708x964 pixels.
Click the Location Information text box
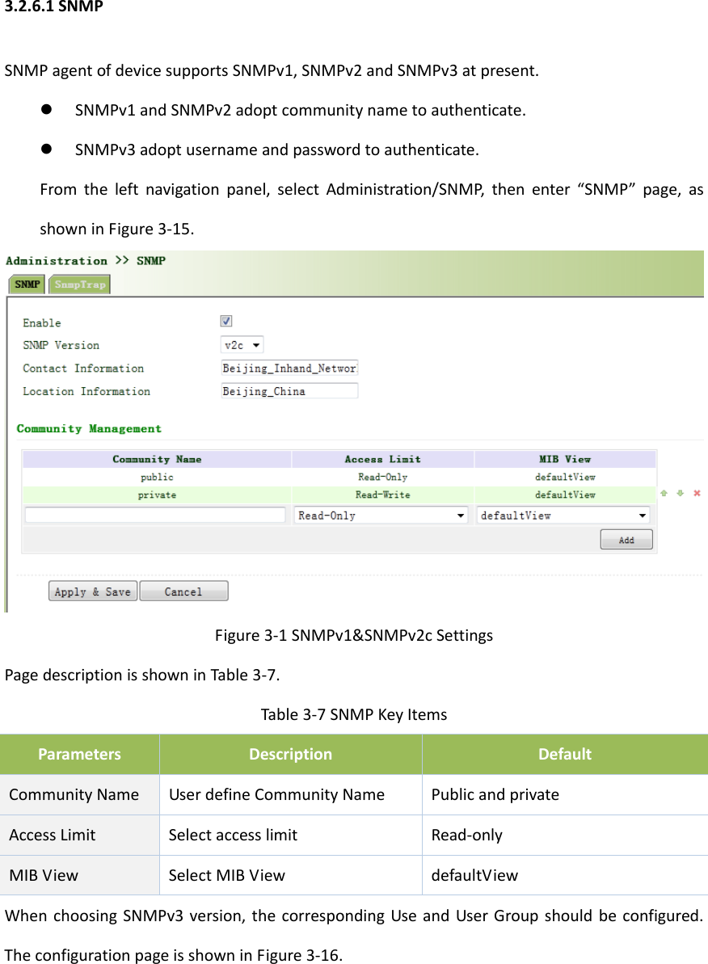289,390
